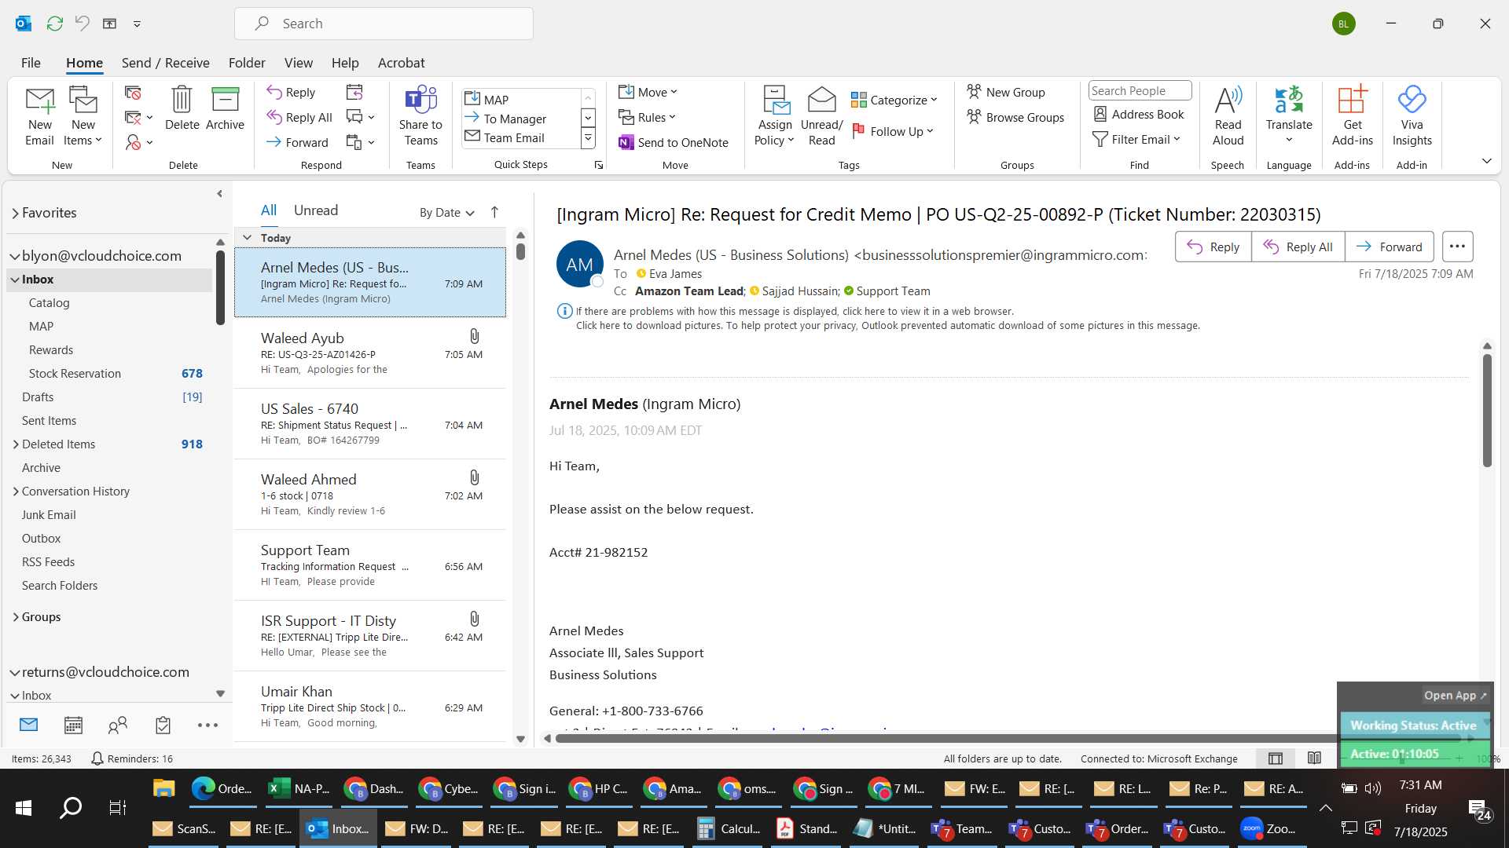Open the Follow Up dropdown
The height and width of the screenshot is (848, 1509).
pyautogui.click(x=893, y=131)
